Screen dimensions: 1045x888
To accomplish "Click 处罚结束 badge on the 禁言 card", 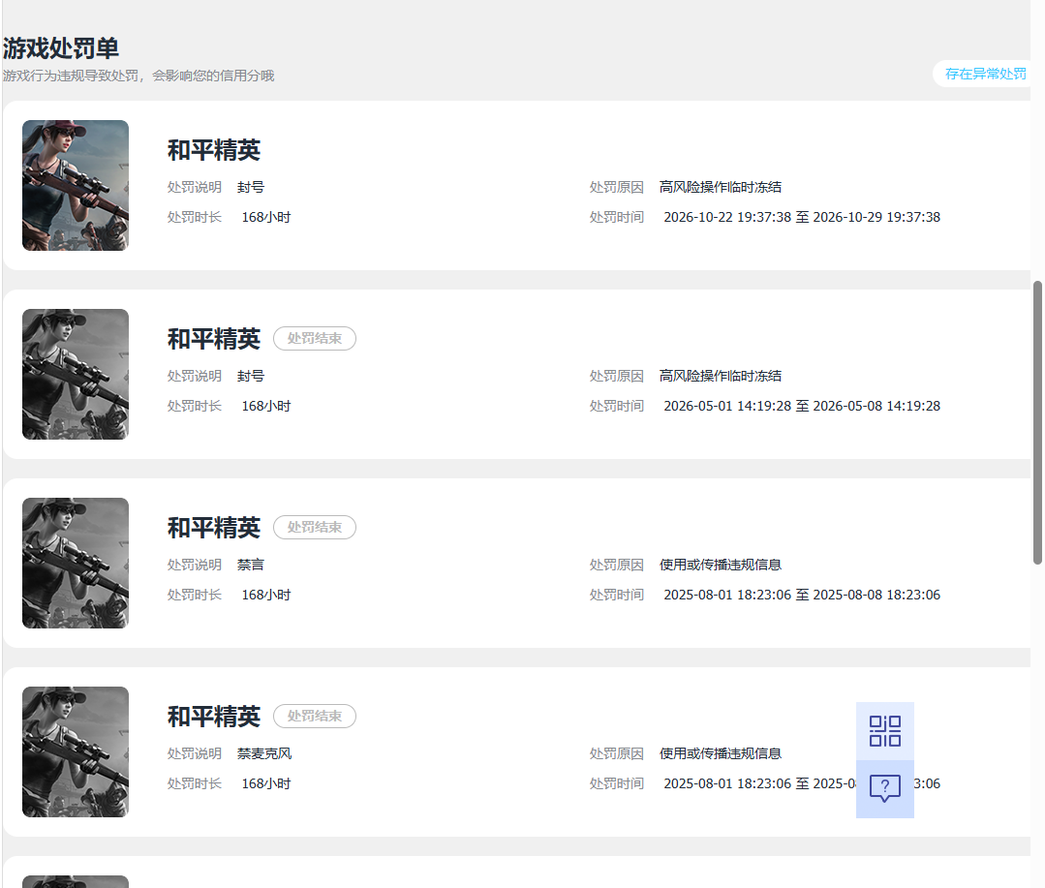I will (x=315, y=527).
